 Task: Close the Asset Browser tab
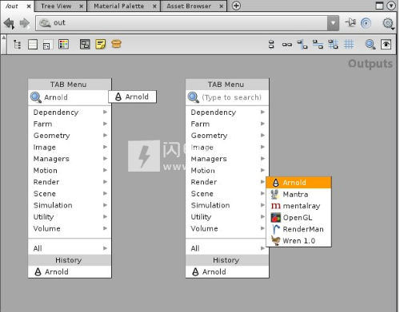(x=222, y=6)
